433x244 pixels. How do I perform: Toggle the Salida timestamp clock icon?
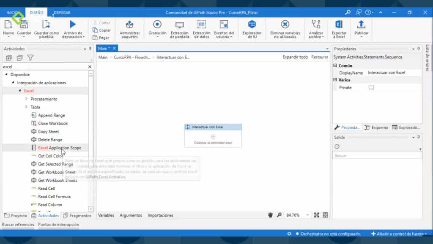point(337,147)
